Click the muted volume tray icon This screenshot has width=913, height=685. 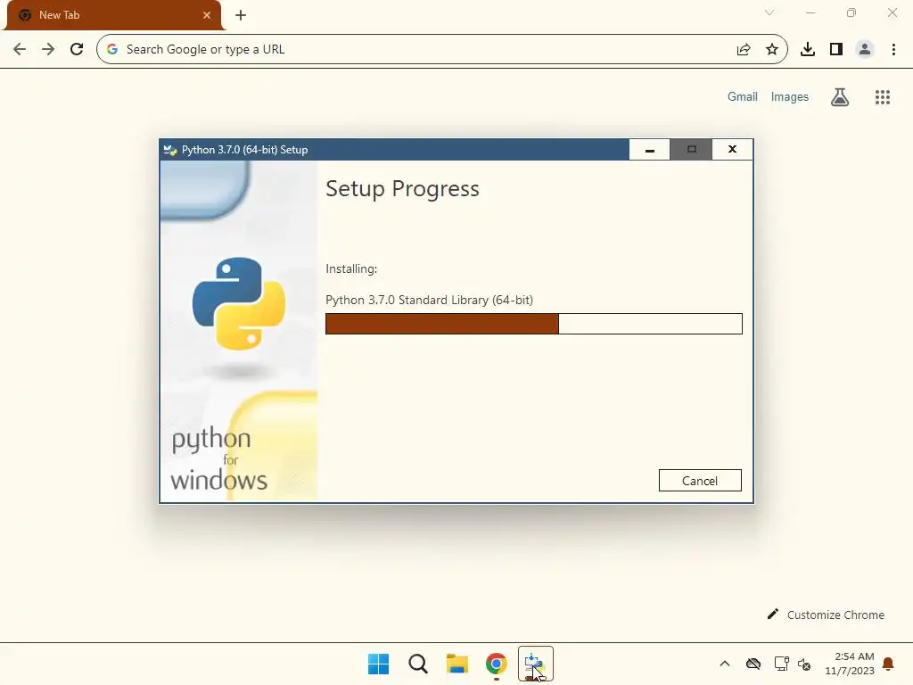[804, 664]
